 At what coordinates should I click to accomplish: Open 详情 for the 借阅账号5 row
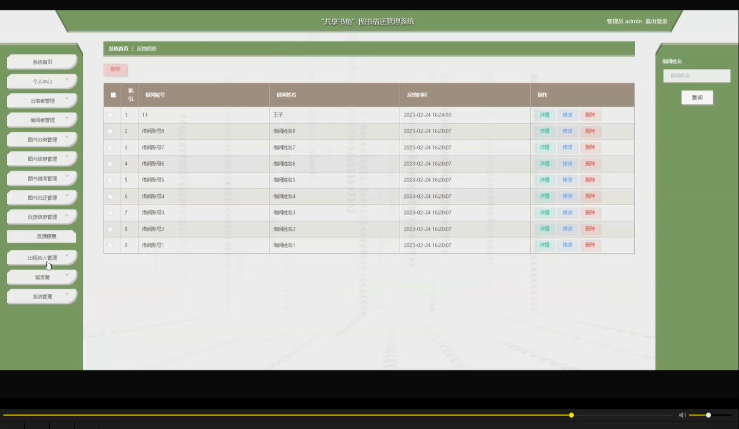pyautogui.click(x=545, y=180)
